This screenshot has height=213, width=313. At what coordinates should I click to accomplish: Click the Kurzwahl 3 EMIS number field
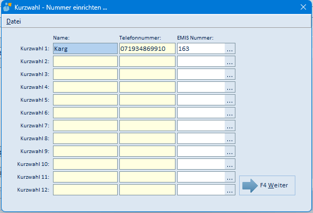tap(201, 74)
